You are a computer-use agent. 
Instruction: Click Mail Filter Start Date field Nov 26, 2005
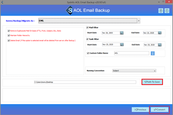(111, 33)
